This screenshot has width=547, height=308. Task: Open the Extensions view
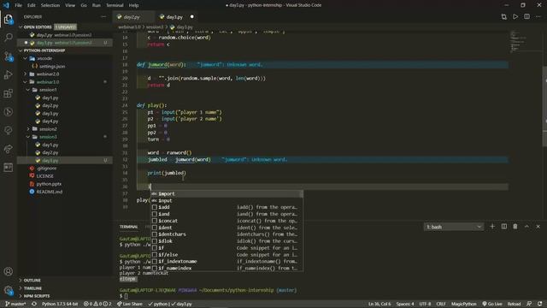pyautogui.click(x=9, y=93)
